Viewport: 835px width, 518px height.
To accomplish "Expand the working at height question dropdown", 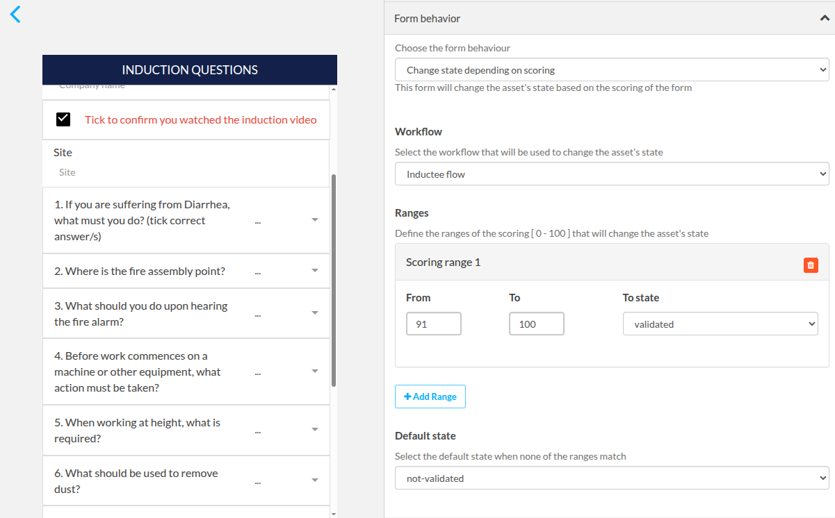I will point(314,430).
